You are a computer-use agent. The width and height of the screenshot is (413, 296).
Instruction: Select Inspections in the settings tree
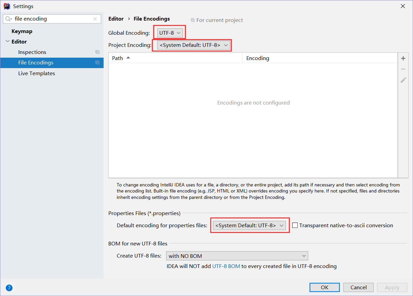click(x=32, y=52)
